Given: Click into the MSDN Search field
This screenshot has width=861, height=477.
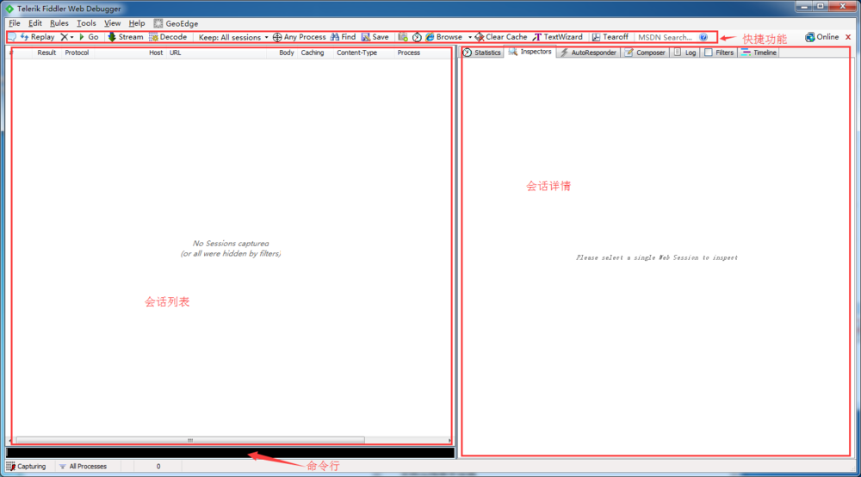Looking at the screenshot, I should click(665, 37).
